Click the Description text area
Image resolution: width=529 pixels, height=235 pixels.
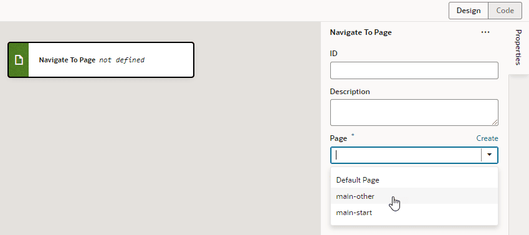point(414,112)
